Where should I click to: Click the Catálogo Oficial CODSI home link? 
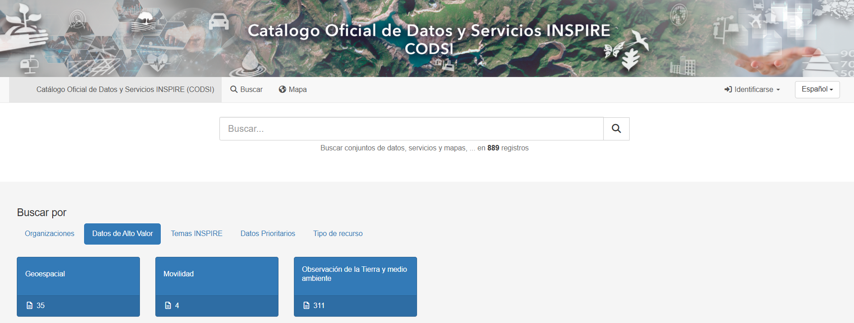point(125,90)
